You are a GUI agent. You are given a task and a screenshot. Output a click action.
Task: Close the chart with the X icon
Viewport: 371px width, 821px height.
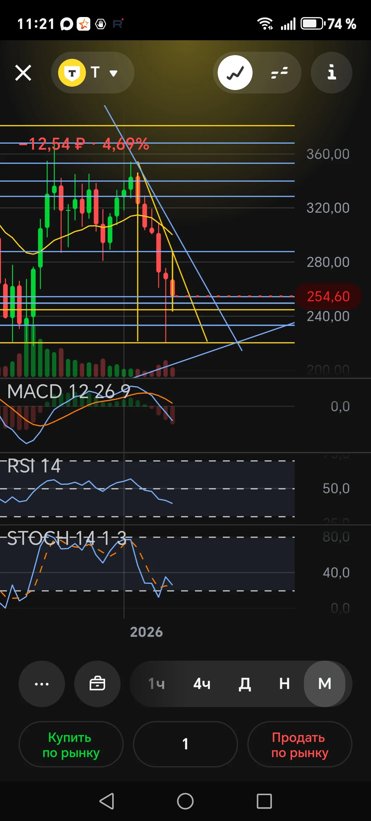point(23,73)
